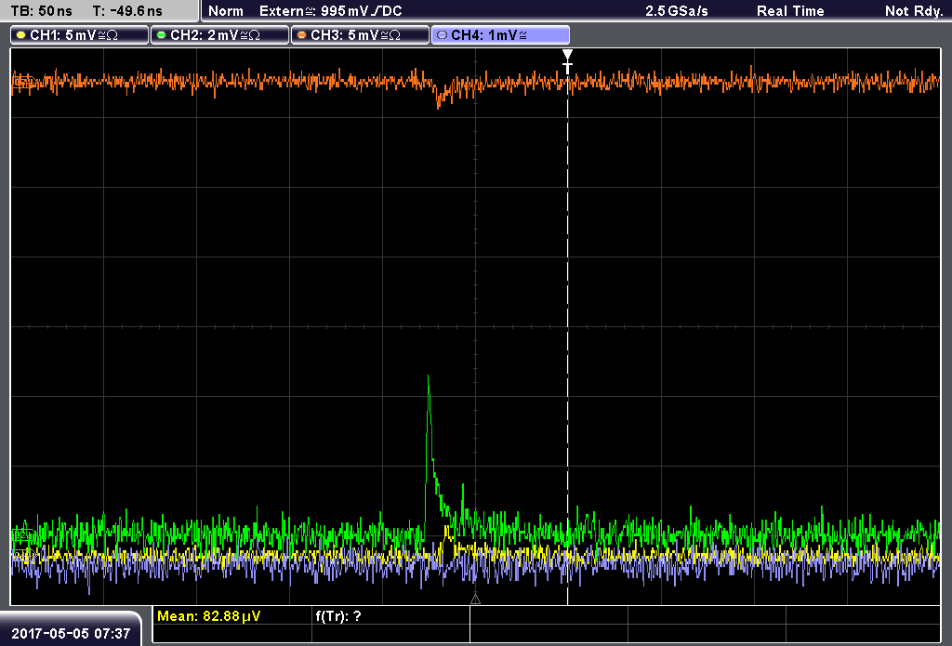Click the orange CH3 indicator dot
The image size is (952, 646).
pyautogui.click(x=302, y=35)
